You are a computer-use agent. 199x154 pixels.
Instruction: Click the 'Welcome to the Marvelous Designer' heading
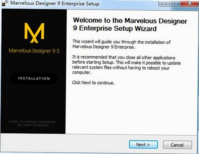(130, 25)
